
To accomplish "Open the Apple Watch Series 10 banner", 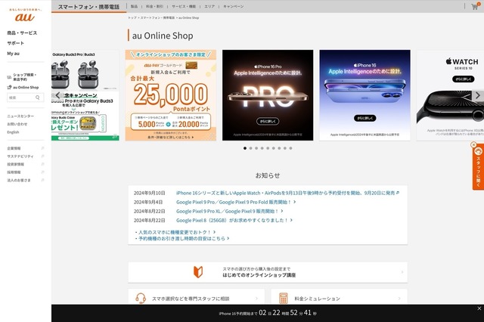I will point(451,95).
